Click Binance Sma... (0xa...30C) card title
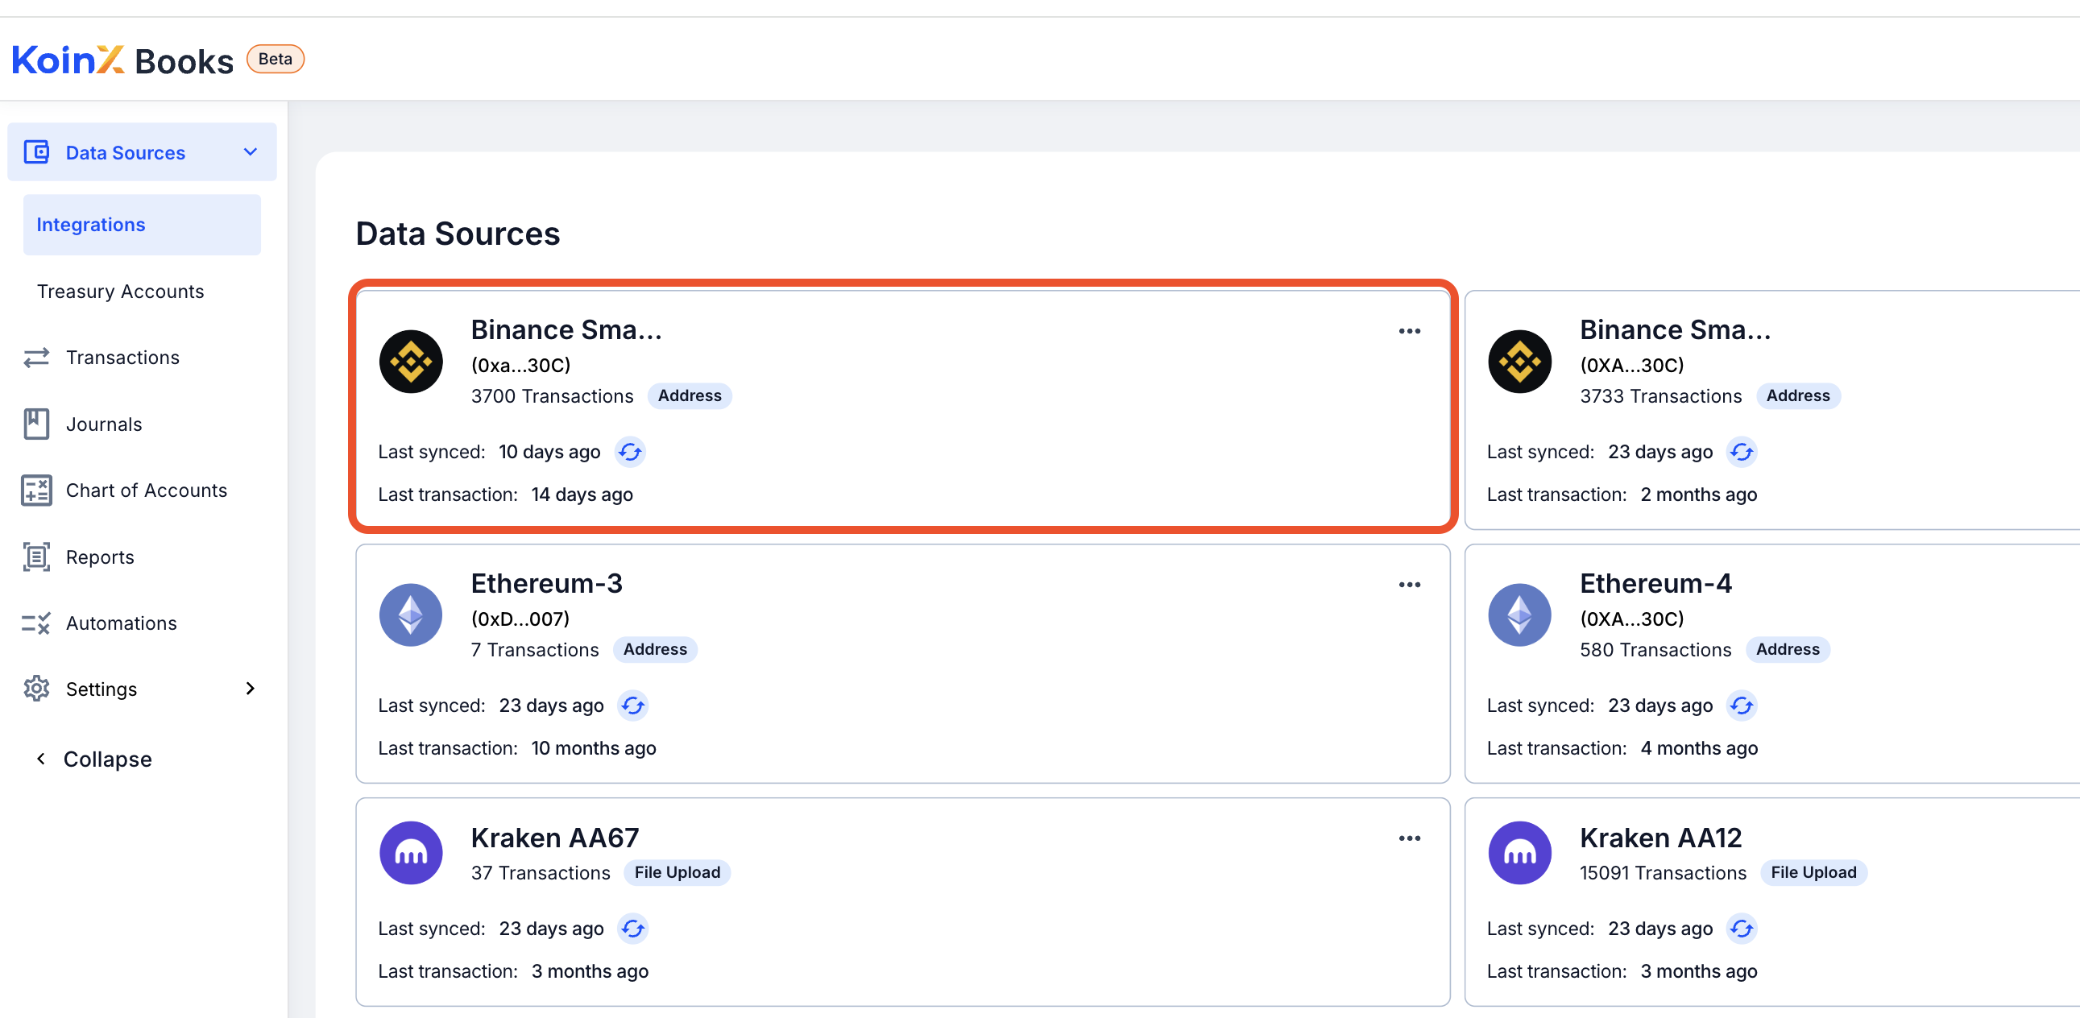 567,329
